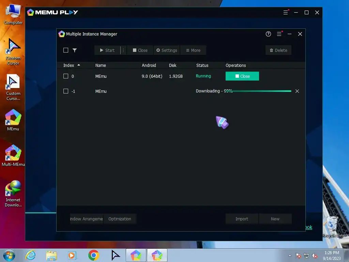349x262 pixels.
Task: Cancel the download of instance -1
Action: [x=297, y=91]
